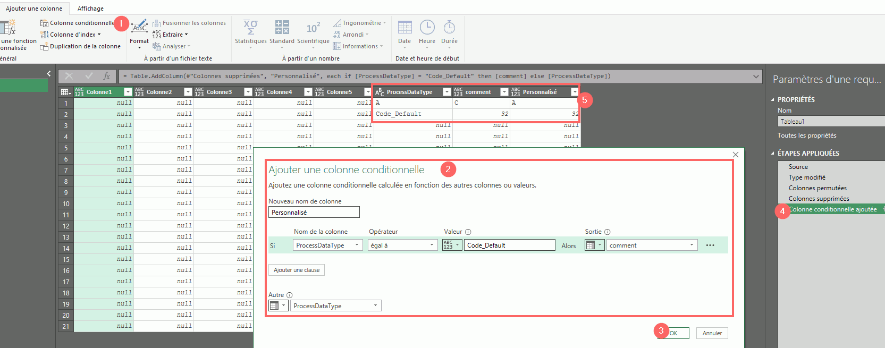Open the Arrondi menu
The image size is (885, 348).
(x=351, y=35)
